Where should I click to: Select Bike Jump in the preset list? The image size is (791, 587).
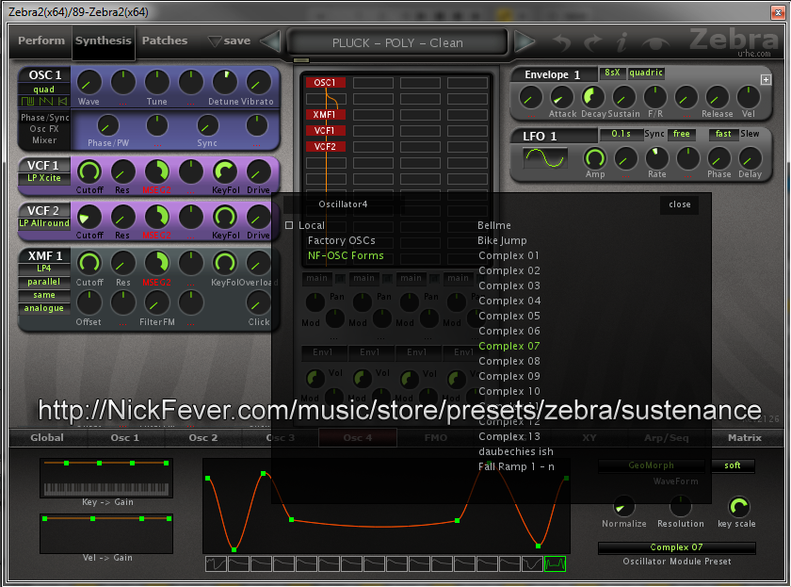click(502, 240)
